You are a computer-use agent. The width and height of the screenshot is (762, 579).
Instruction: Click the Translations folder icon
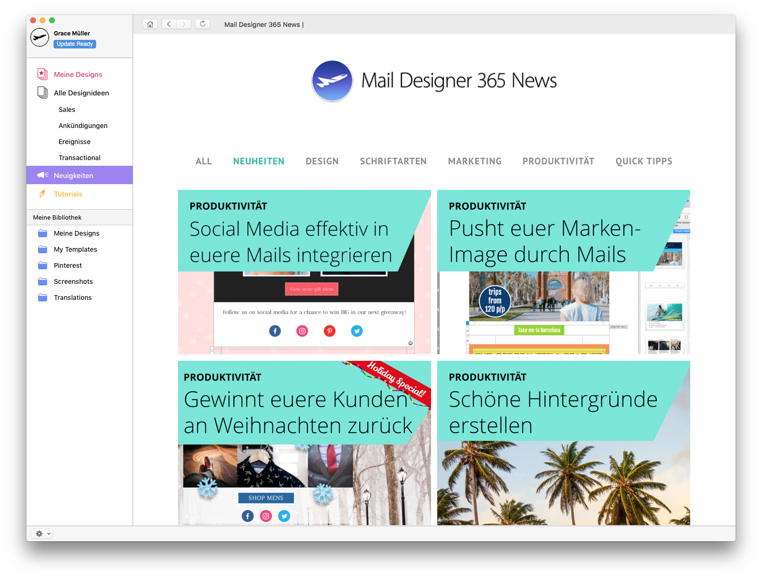(x=42, y=298)
